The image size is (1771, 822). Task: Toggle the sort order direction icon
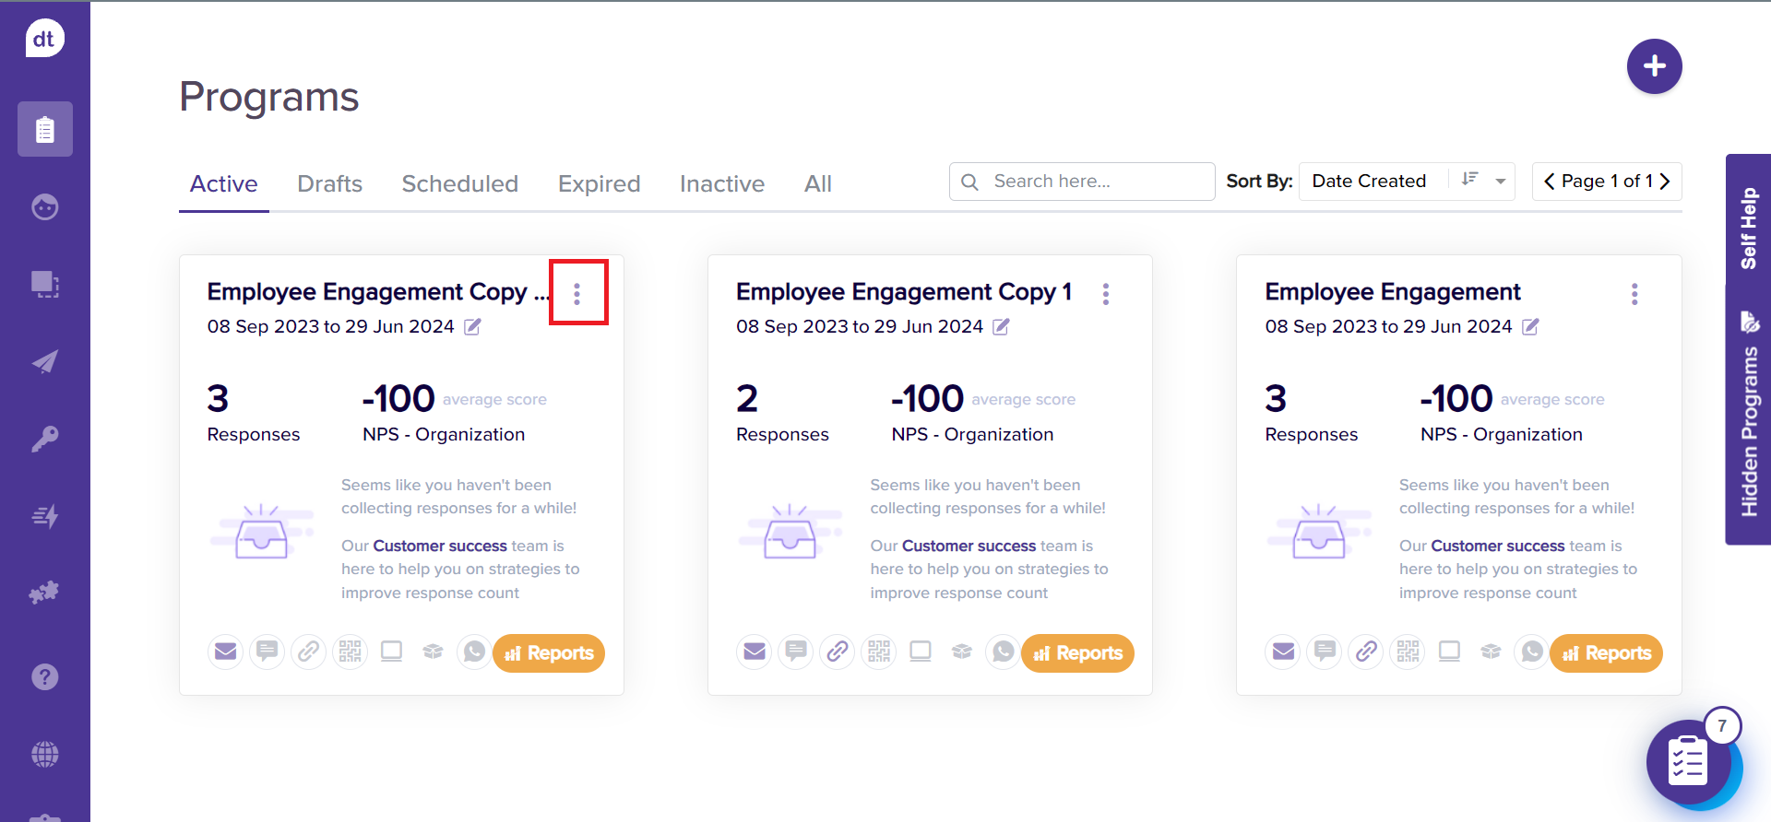[x=1469, y=180]
